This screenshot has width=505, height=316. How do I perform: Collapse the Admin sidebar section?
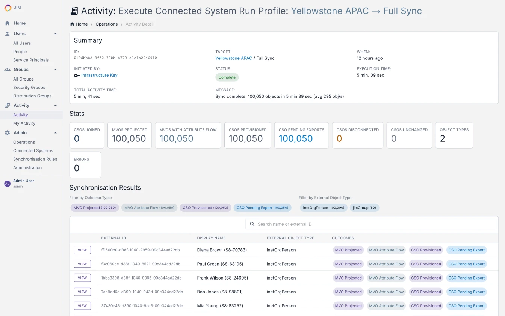[56, 133]
